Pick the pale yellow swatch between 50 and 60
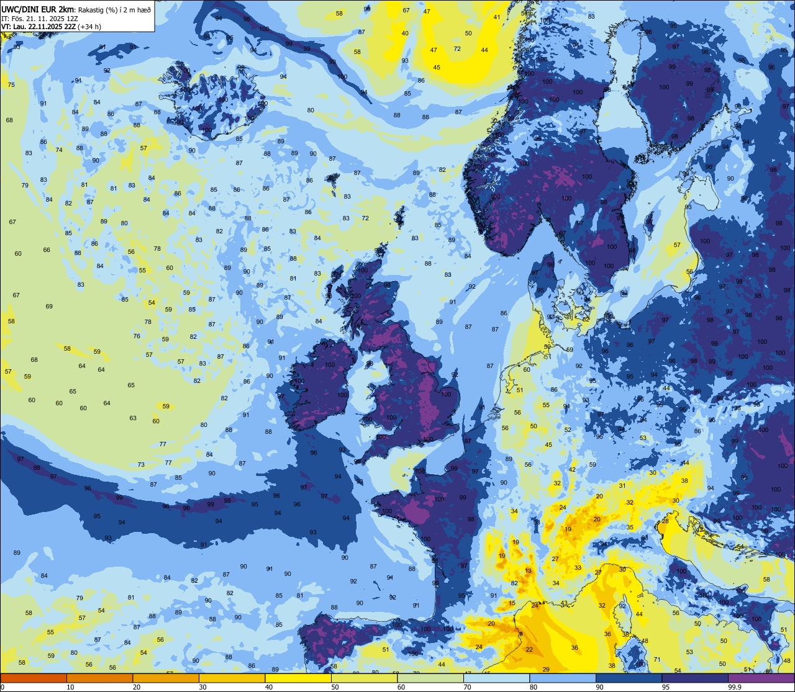The width and height of the screenshot is (795, 692). 364,678
